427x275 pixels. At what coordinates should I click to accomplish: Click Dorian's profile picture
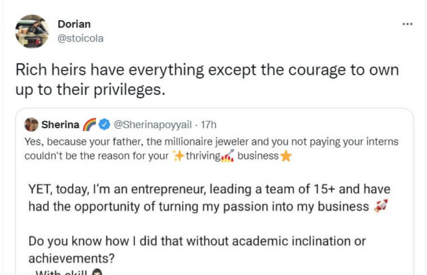pos(31,31)
